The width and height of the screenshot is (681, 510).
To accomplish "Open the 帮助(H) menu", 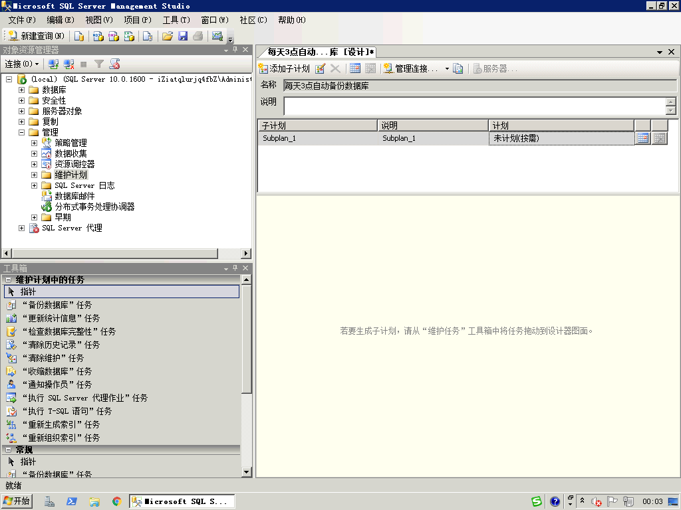I will [x=292, y=20].
